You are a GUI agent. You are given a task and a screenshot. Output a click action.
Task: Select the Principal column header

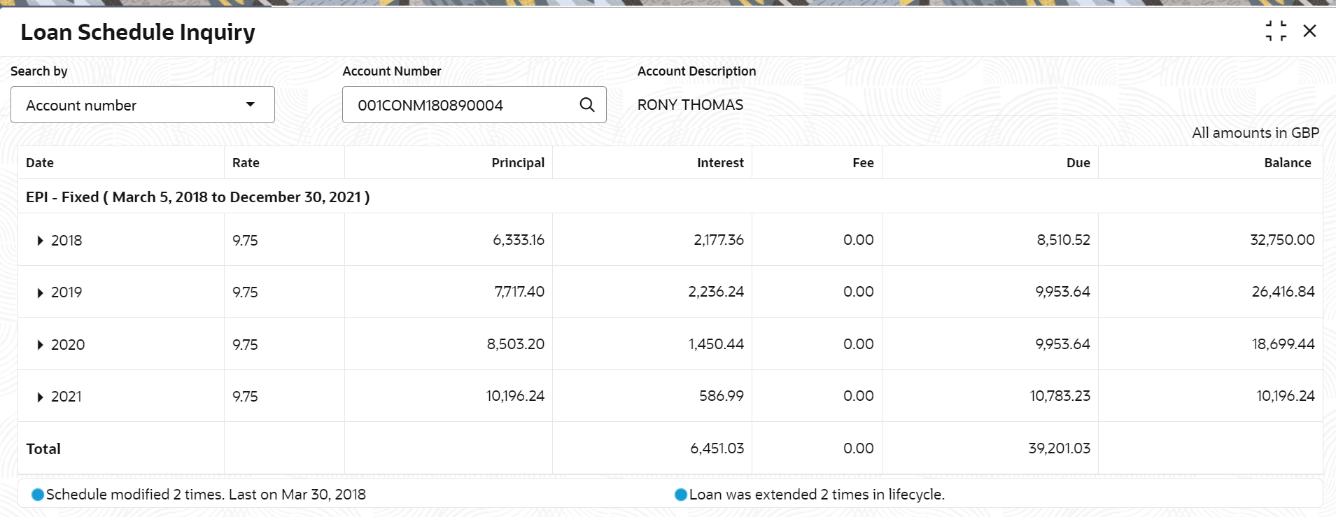[518, 162]
